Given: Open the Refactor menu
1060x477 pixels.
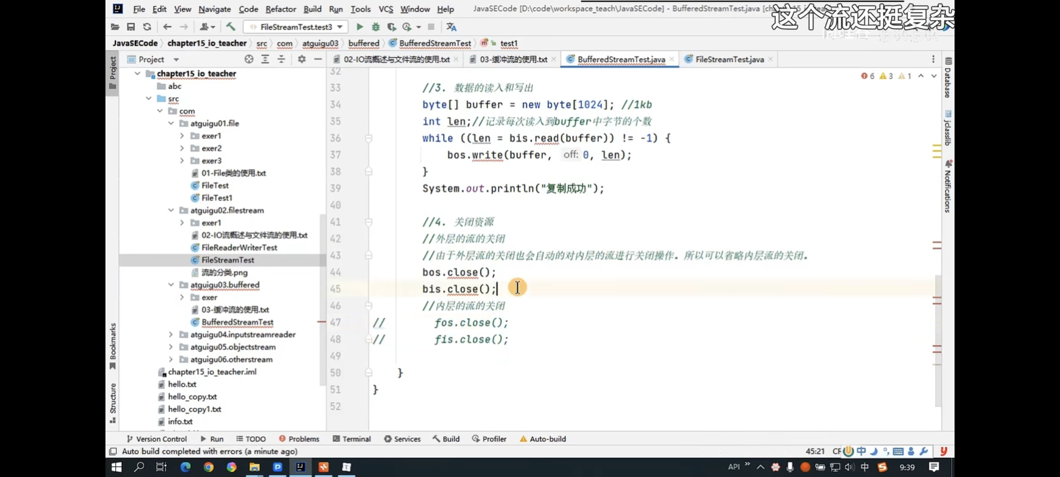Looking at the screenshot, I should pos(280,9).
